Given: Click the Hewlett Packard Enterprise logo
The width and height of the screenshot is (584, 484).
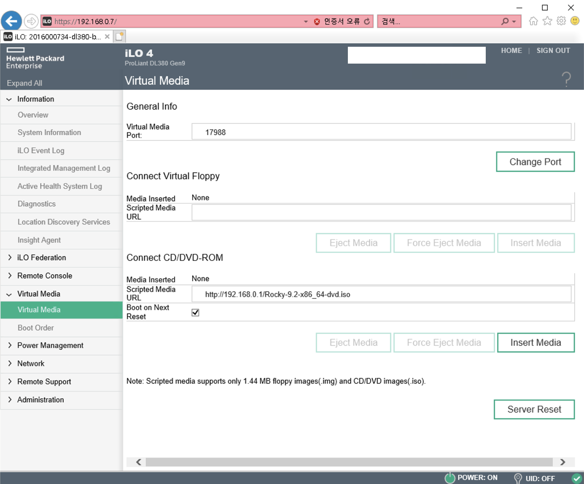Looking at the screenshot, I should coord(35,58).
